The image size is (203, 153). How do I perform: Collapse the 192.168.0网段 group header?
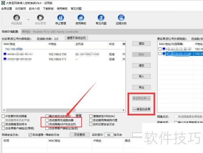point(14,49)
